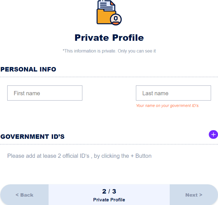Image resolution: width=218 pixels, height=205 pixels.
Task: Click the dashed divider under Government ID's
Action: tap(109, 144)
